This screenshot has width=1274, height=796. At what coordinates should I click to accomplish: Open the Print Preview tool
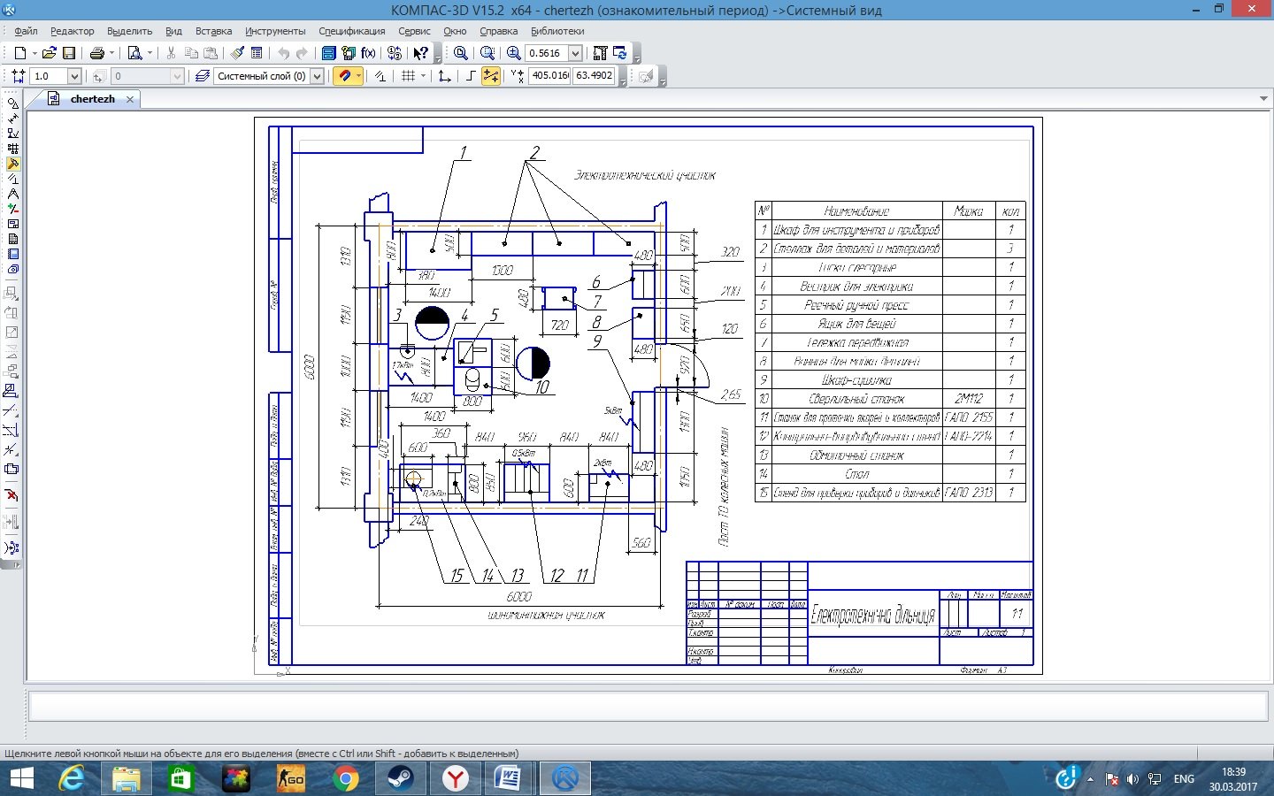coord(134,53)
